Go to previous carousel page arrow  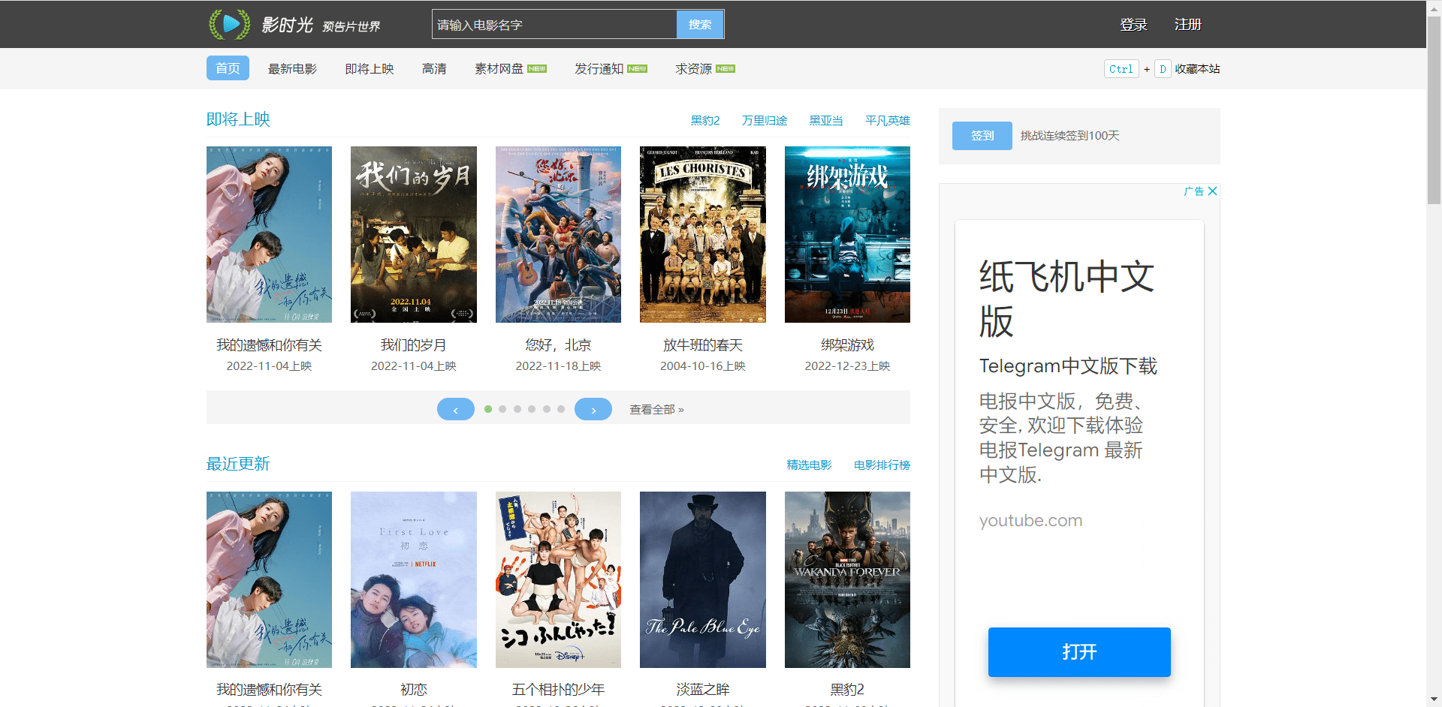(456, 409)
